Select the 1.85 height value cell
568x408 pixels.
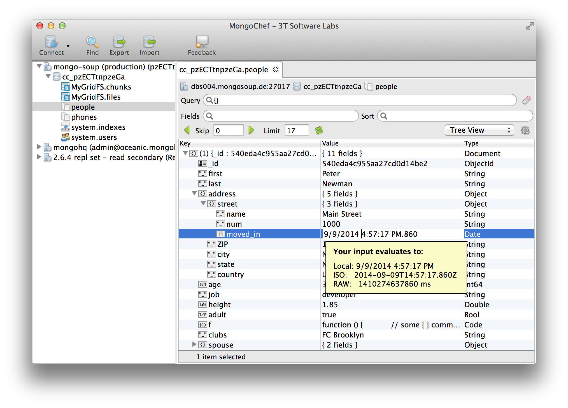tap(392, 304)
